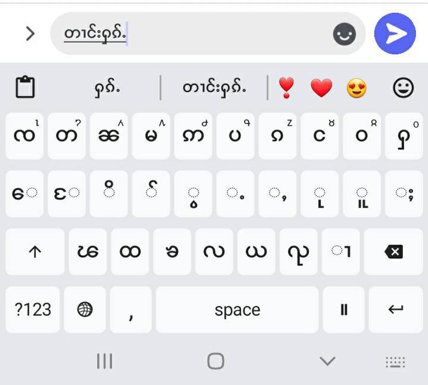Open the clipboard icon on suggestion bar
Image resolution: width=428 pixels, height=385 pixels.
pos(25,87)
